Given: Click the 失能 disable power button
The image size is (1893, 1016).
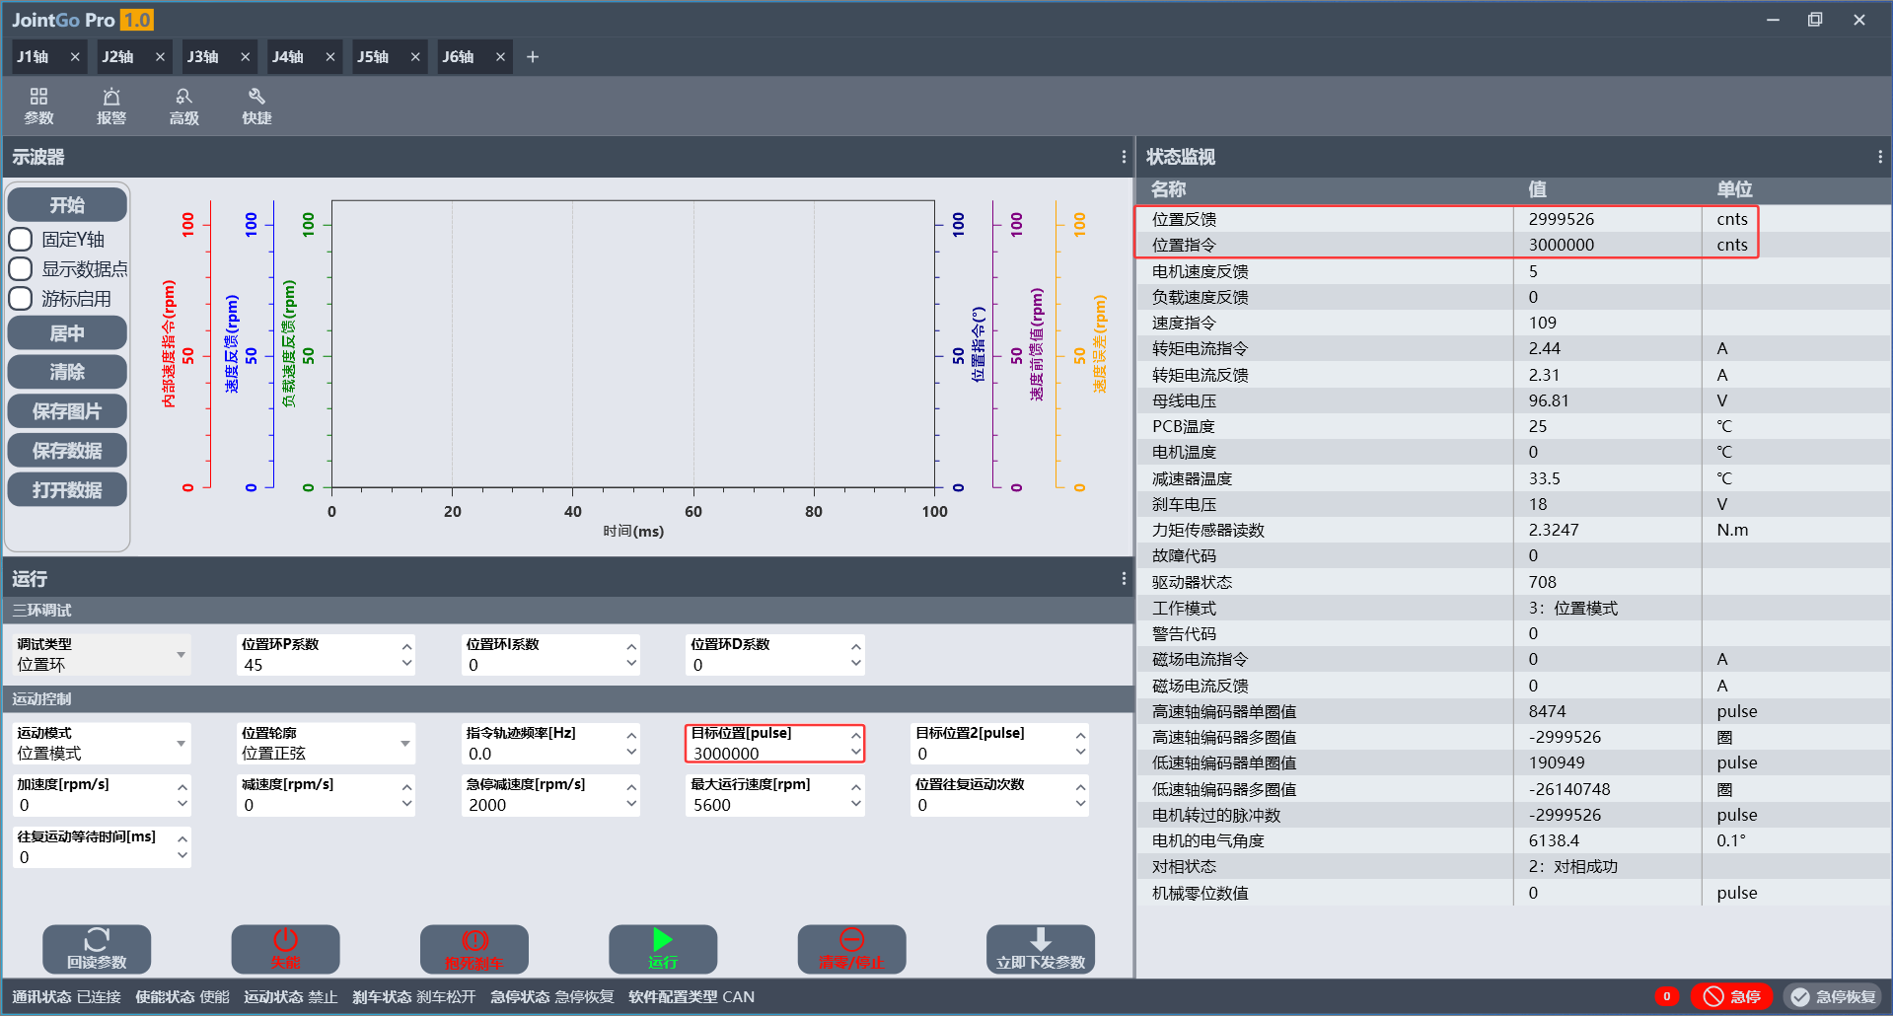Looking at the screenshot, I should click(x=285, y=949).
